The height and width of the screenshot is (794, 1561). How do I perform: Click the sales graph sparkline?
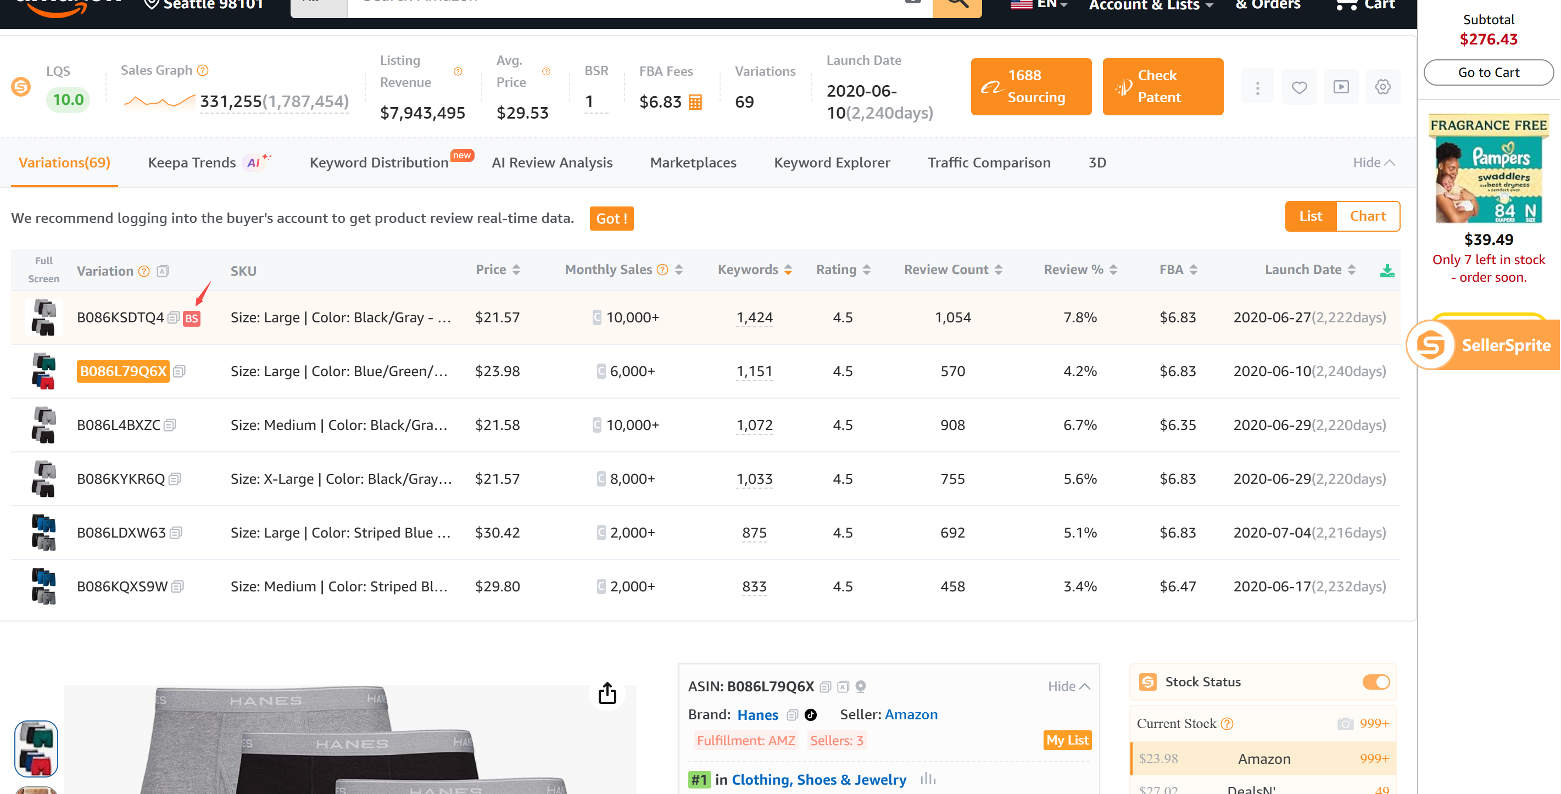pos(159,101)
